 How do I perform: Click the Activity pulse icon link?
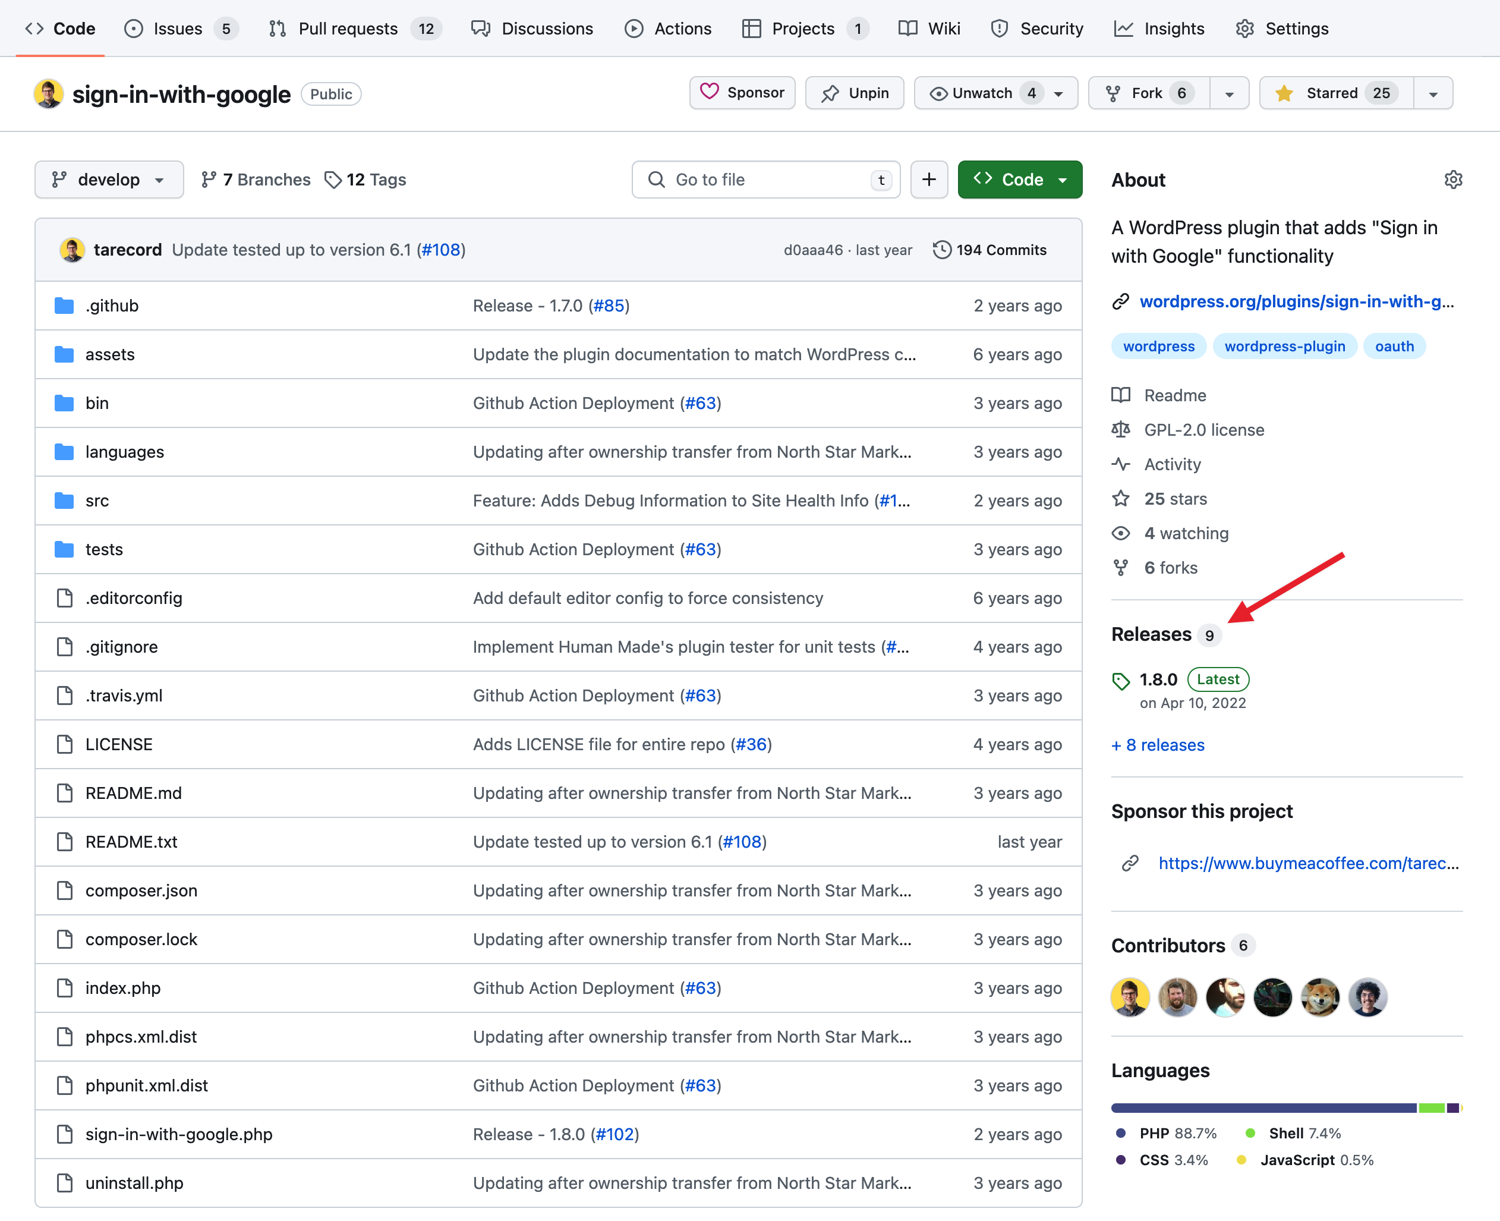click(x=1121, y=464)
